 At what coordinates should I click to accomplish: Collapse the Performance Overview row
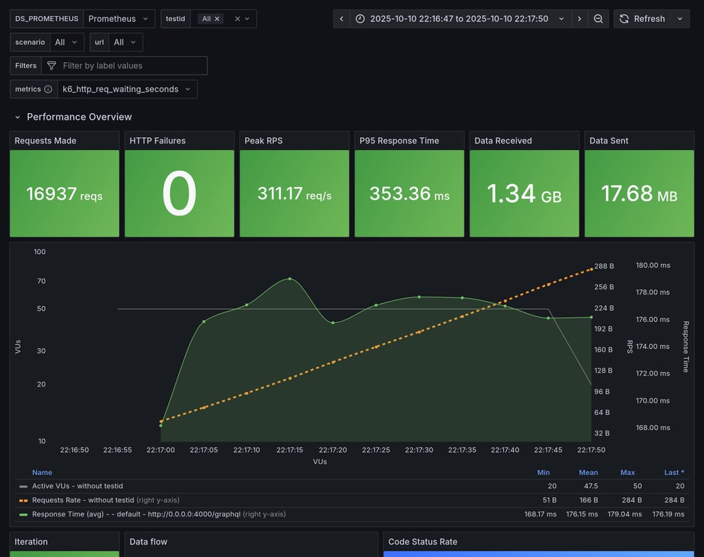coord(18,117)
